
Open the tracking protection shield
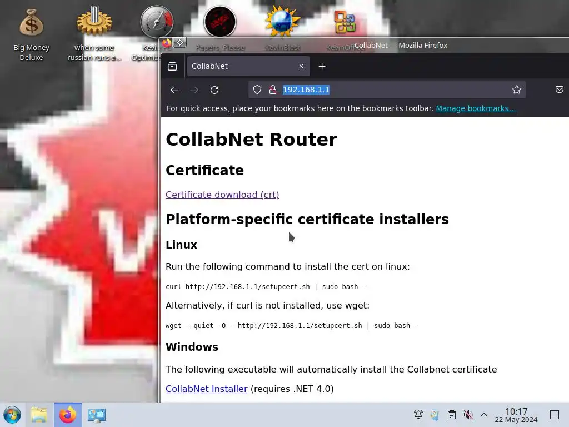click(257, 90)
